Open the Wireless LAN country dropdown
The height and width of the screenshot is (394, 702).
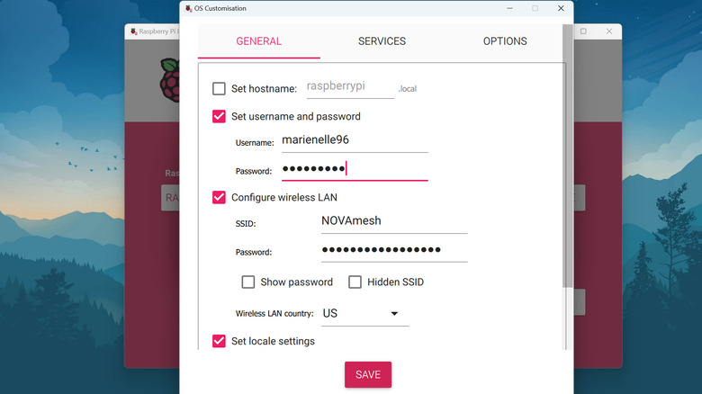point(364,313)
